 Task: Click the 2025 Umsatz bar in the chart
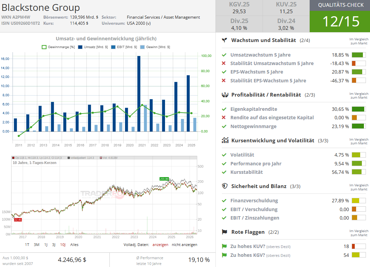(188, 103)
